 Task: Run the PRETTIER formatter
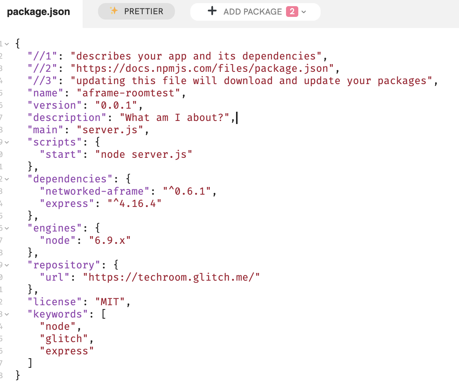click(x=136, y=11)
